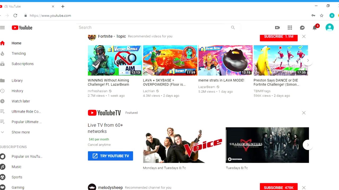Open the notifications bell
339x190 pixels.
(315, 27)
